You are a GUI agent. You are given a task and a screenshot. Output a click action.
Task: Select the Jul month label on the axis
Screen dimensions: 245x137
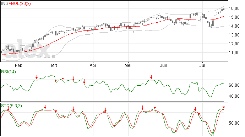click(x=202, y=65)
